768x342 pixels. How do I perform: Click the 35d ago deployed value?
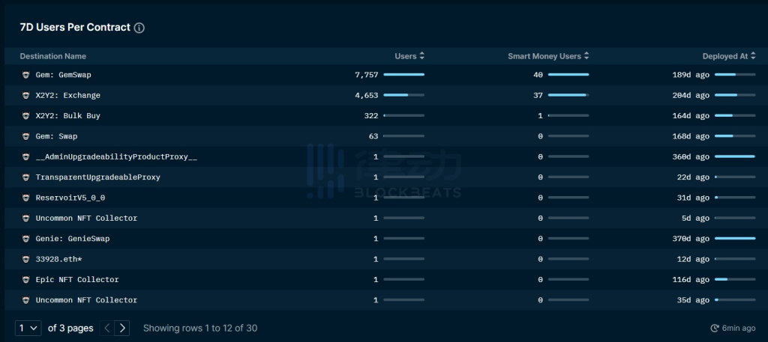pyautogui.click(x=693, y=300)
